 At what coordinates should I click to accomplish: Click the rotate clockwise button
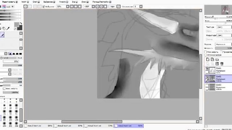click(101, 6)
